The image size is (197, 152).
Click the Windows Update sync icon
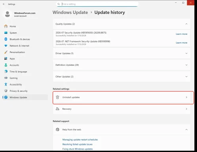pyautogui.click(x=6, y=97)
